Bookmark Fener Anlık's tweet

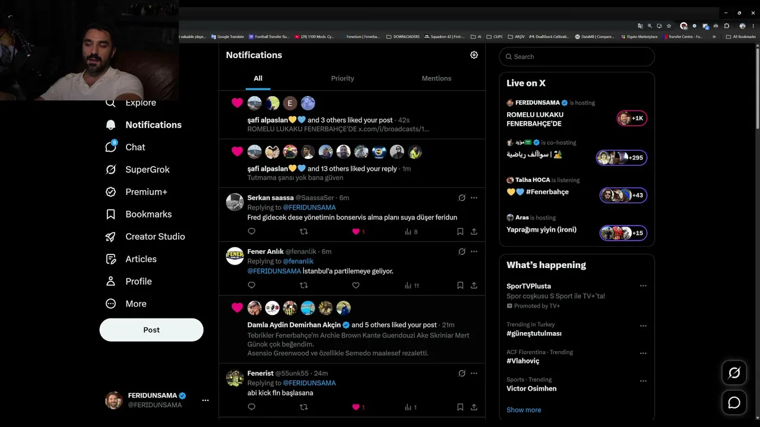click(460, 285)
